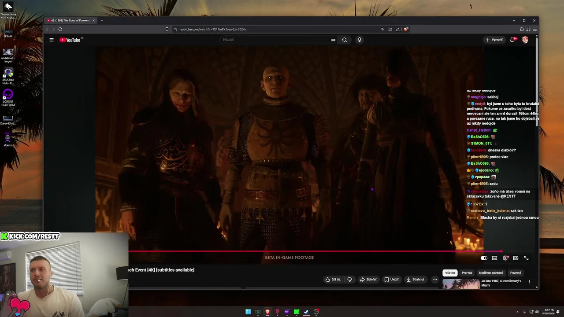
Task: Open the YouTube guide hamburger menu
Action: 52,40
